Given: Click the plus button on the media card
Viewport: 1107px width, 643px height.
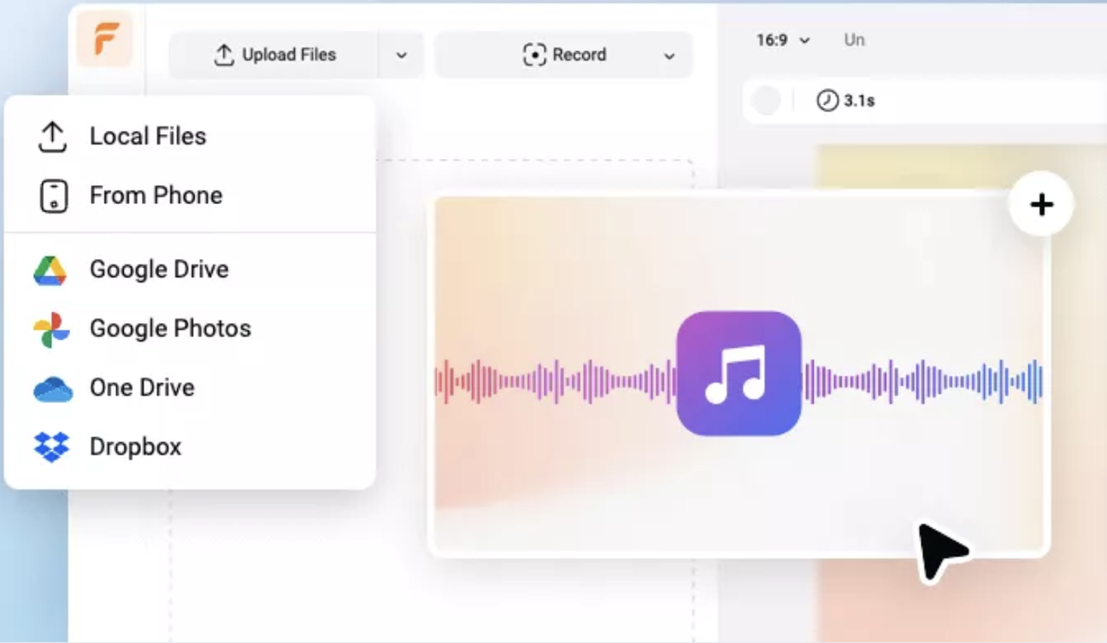Looking at the screenshot, I should (x=1041, y=204).
